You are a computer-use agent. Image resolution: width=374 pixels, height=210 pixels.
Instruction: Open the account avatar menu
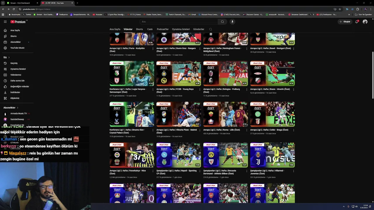pyautogui.click(x=365, y=22)
